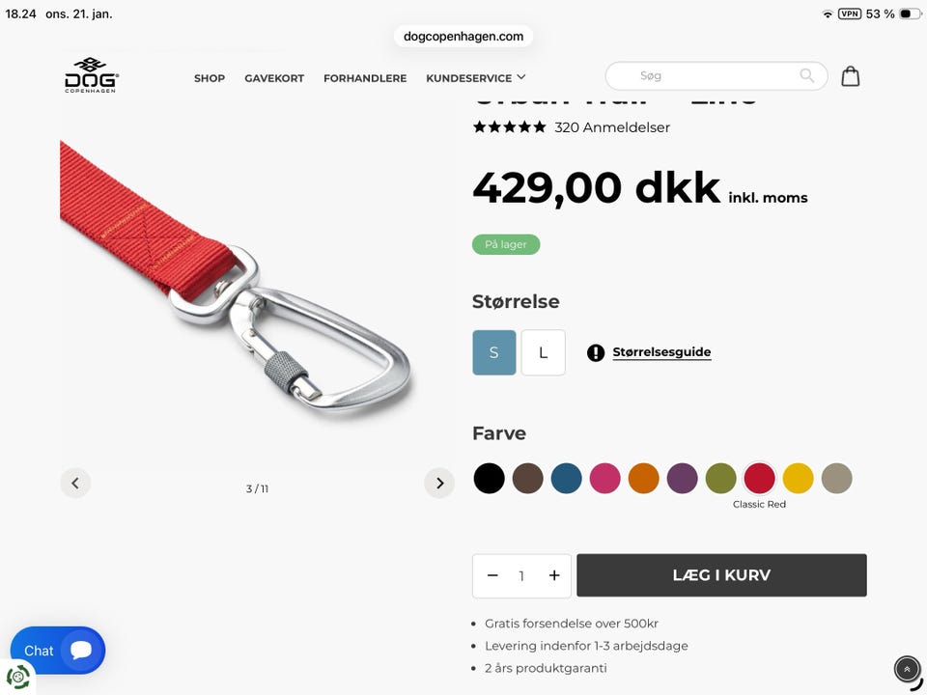Click the search magnifier icon
The height and width of the screenshot is (695, 927).
pos(806,75)
